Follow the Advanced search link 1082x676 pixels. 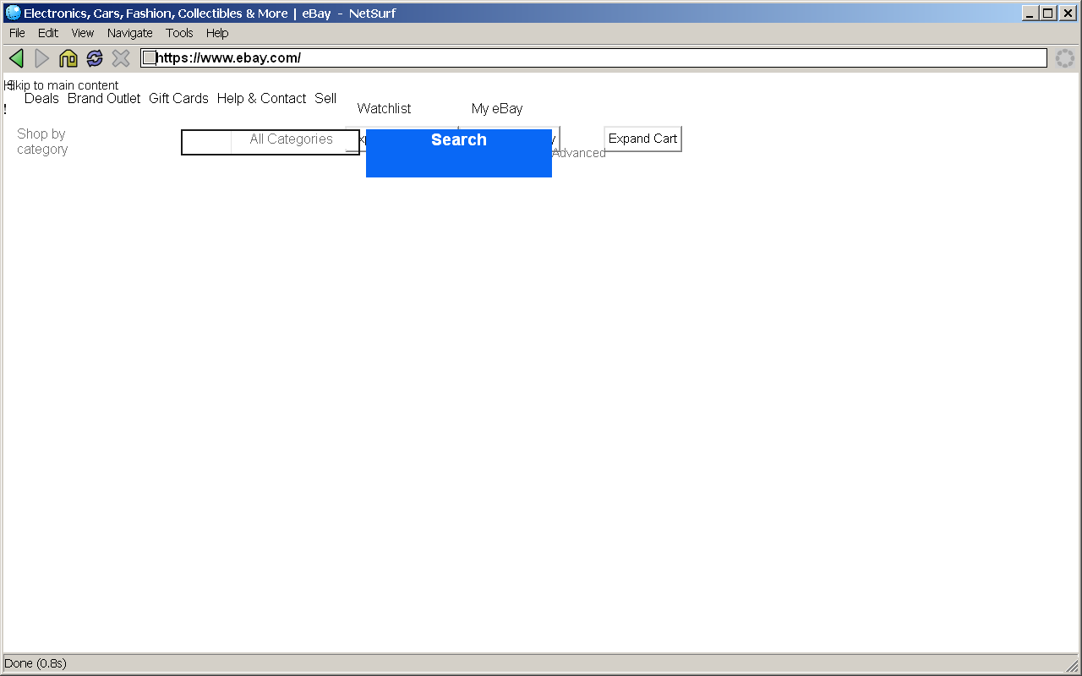point(579,154)
